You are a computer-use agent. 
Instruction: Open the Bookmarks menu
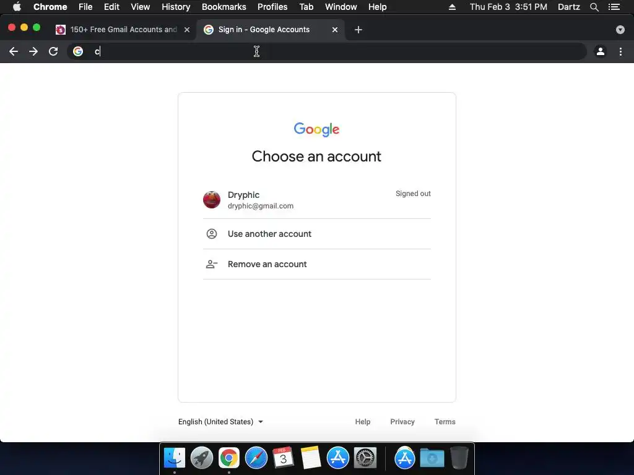(x=224, y=7)
